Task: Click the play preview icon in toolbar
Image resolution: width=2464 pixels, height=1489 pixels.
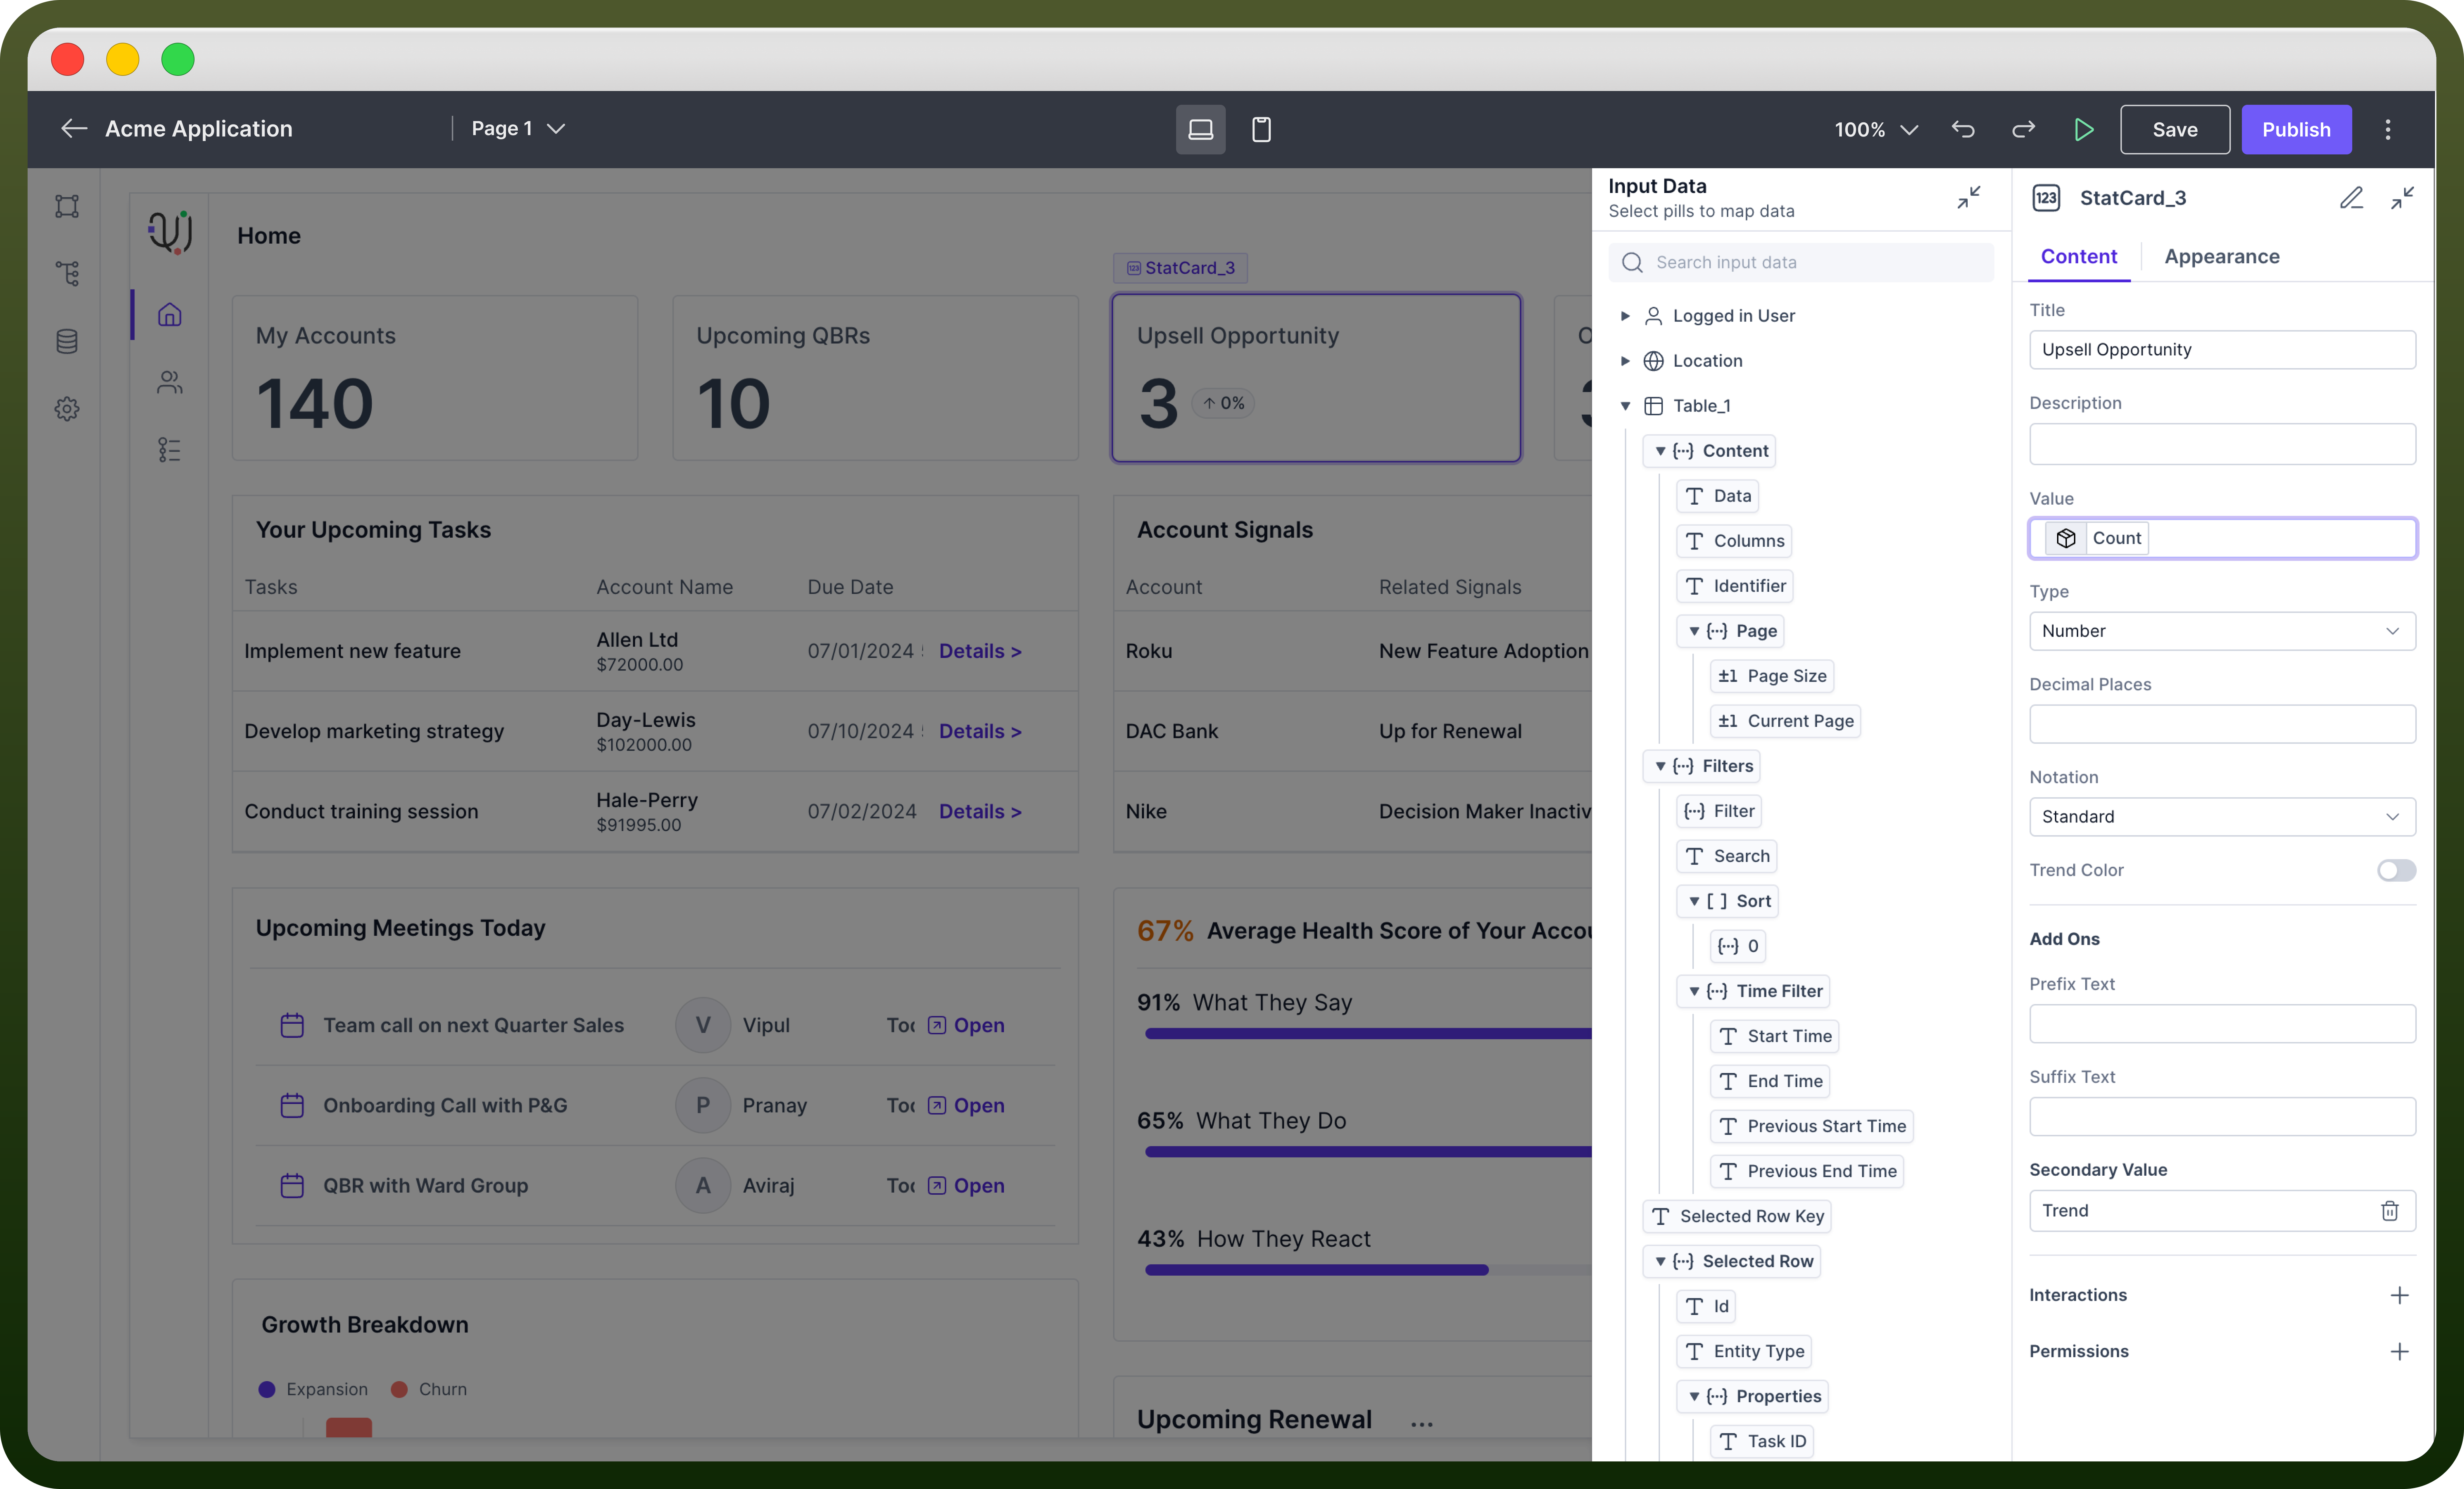Action: pos(2083,129)
